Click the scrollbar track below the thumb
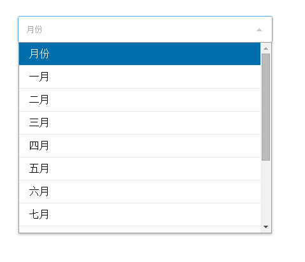 266,191
